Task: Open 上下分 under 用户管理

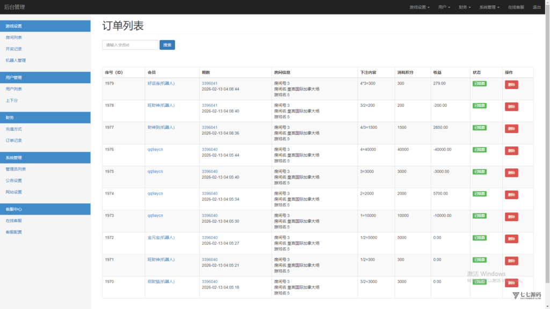Action: click(12, 100)
